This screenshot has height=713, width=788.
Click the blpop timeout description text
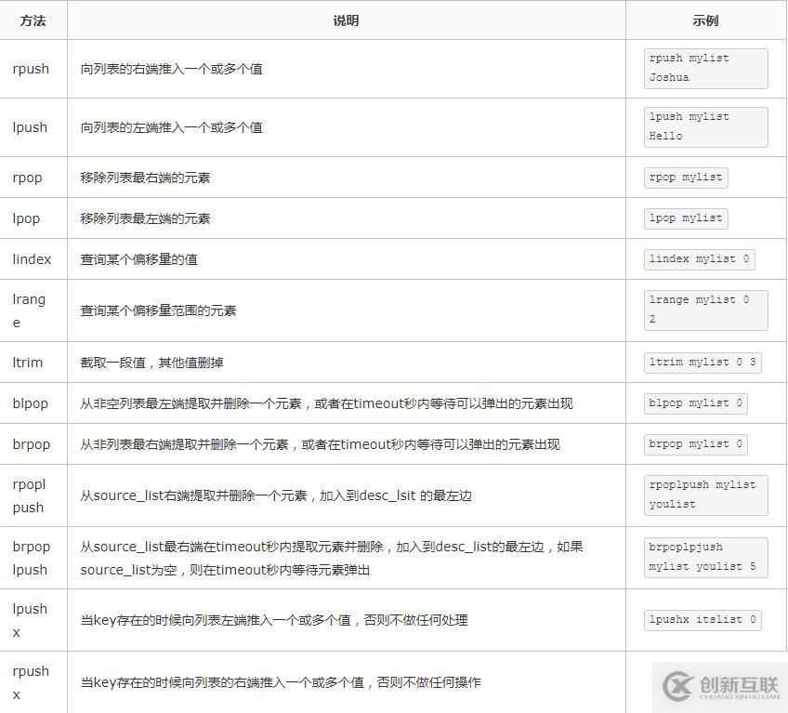[x=327, y=403]
